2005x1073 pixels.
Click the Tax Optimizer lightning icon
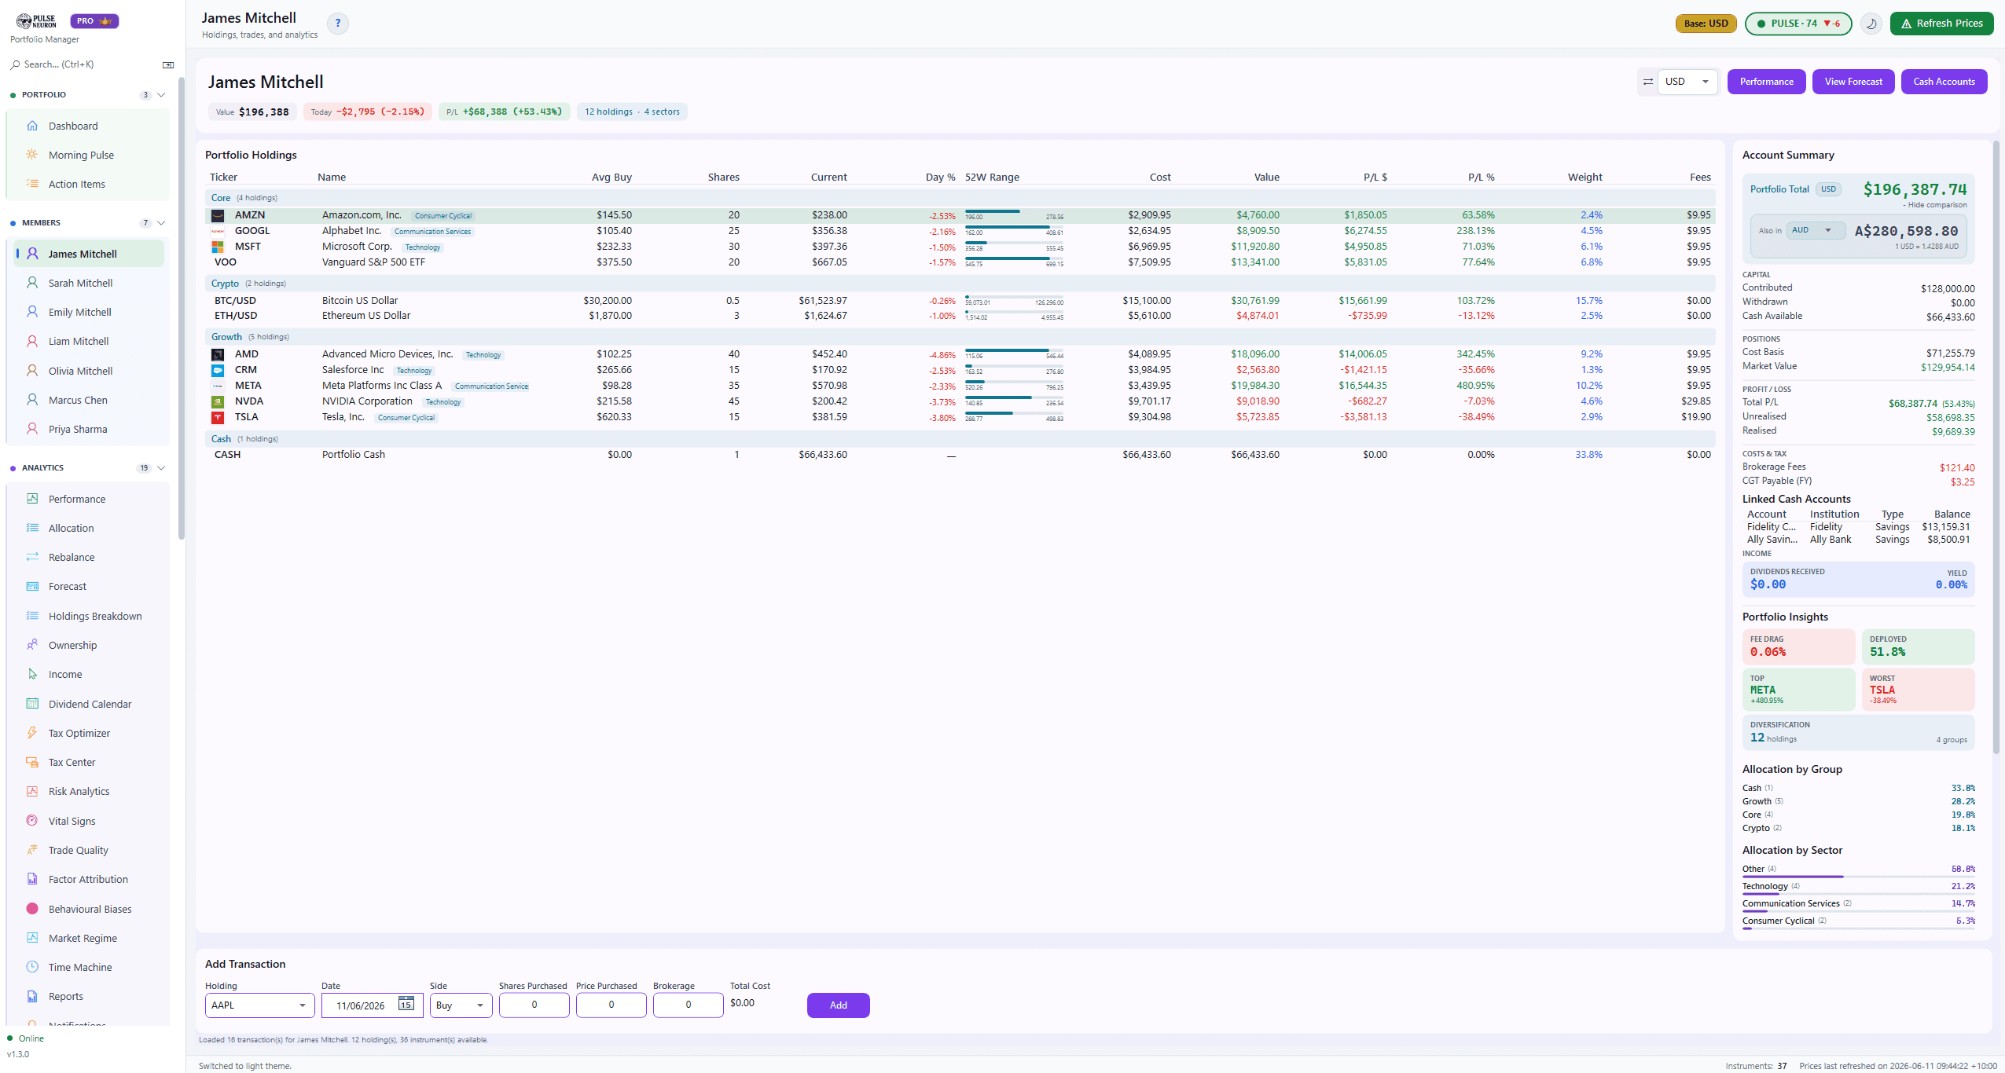pyautogui.click(x=32, y=733)
